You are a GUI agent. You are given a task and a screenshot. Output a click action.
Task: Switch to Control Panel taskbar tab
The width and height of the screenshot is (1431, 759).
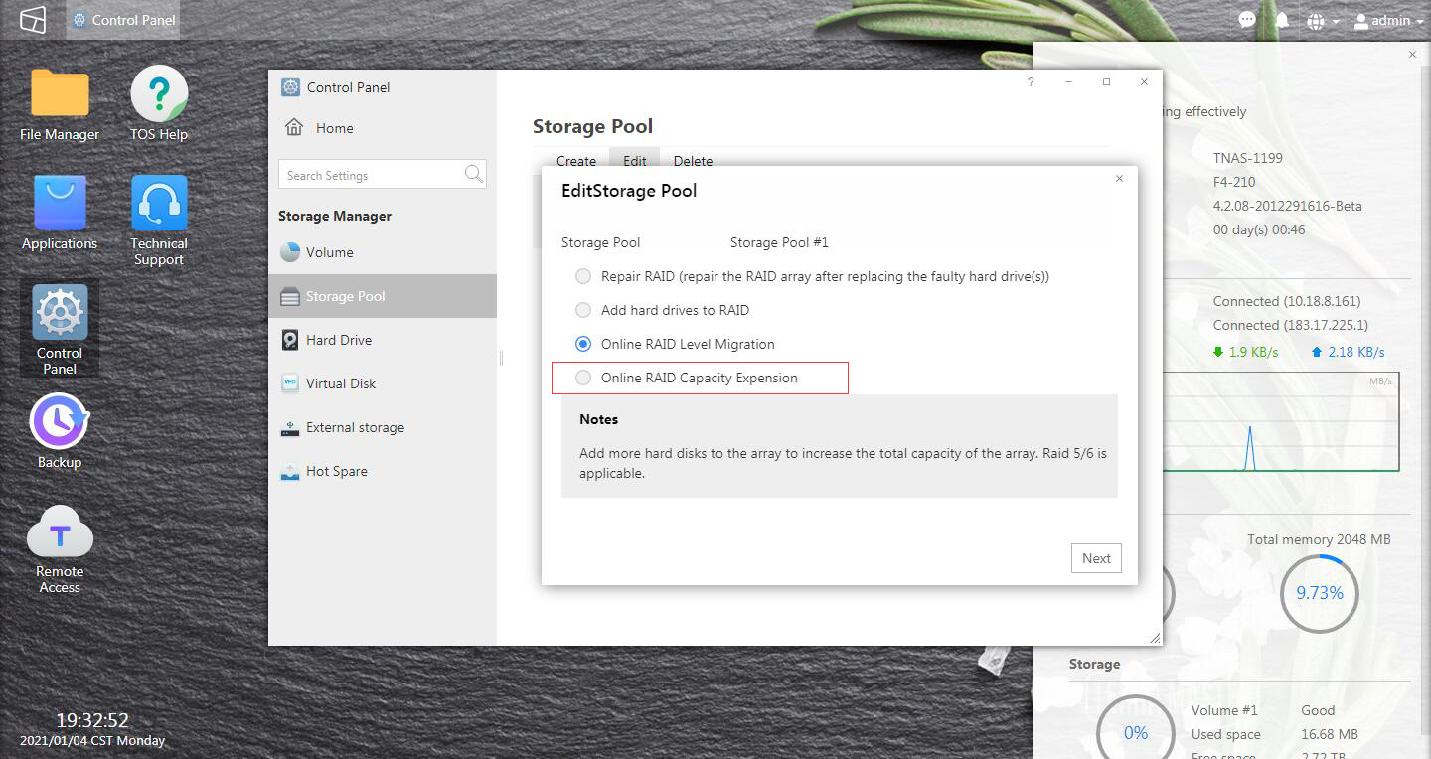click(x=123, y=20)
